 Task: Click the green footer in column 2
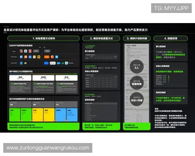(x=101, y=126)
